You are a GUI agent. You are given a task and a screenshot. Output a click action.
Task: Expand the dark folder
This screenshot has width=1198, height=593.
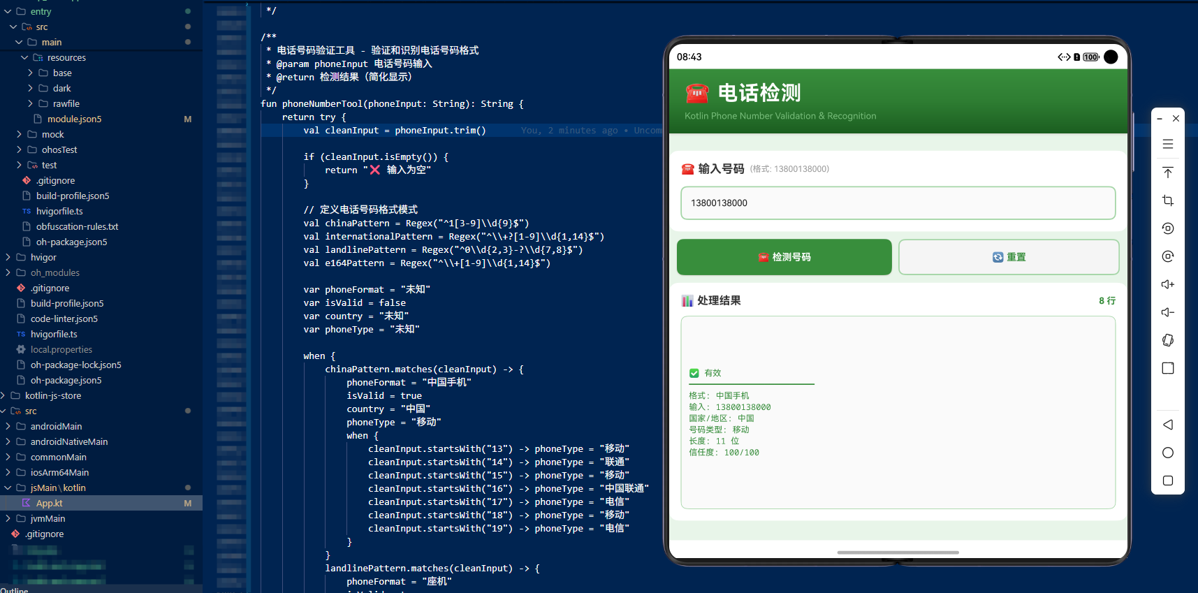click(x=30, y=88)
